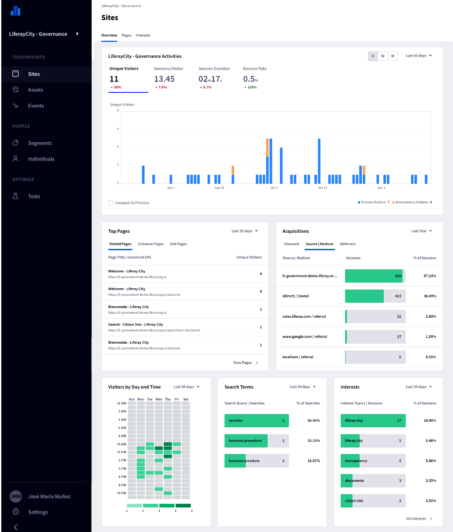This screenshot has height=532, width=453.
Task: Click the Anonymous Visitors legend entry
Action: click(x=412, y=202)
